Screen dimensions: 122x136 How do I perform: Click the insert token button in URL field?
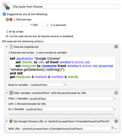click(x=112, y=128)
